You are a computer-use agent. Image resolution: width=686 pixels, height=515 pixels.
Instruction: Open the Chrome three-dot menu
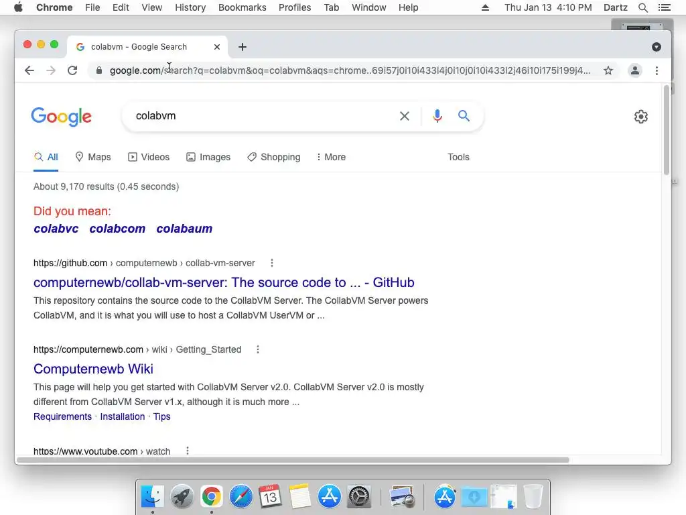(x=657, y=70)
